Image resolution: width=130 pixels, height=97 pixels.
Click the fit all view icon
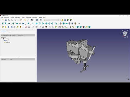[3, 23]
